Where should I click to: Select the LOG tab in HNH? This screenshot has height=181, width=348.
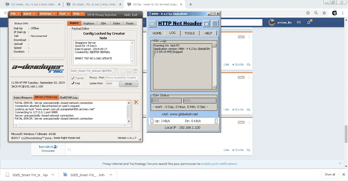(x=172, y=33)
